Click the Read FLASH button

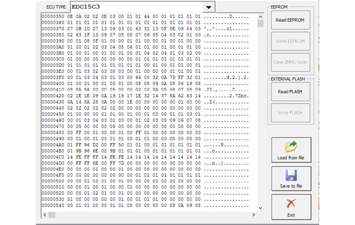pyautogui.click(x=291, y=92)
